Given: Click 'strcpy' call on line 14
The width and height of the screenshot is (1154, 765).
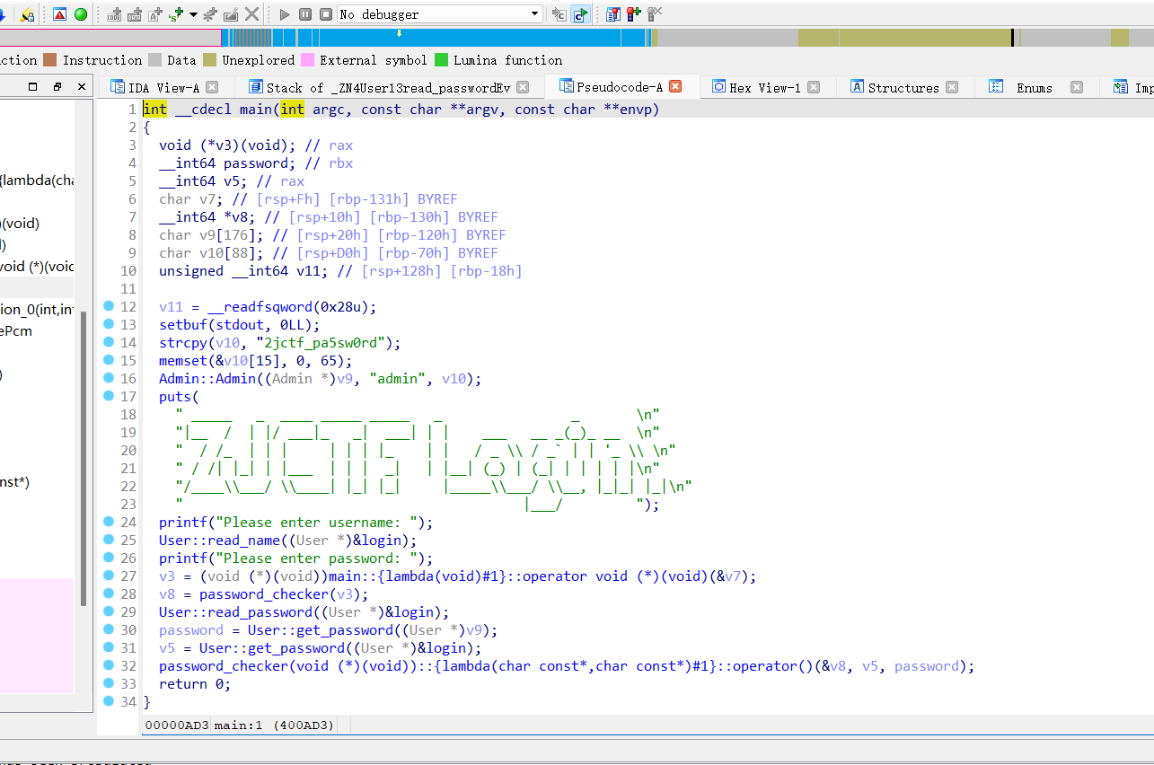Looking at the screenshot, I should (x=183, y=343).
